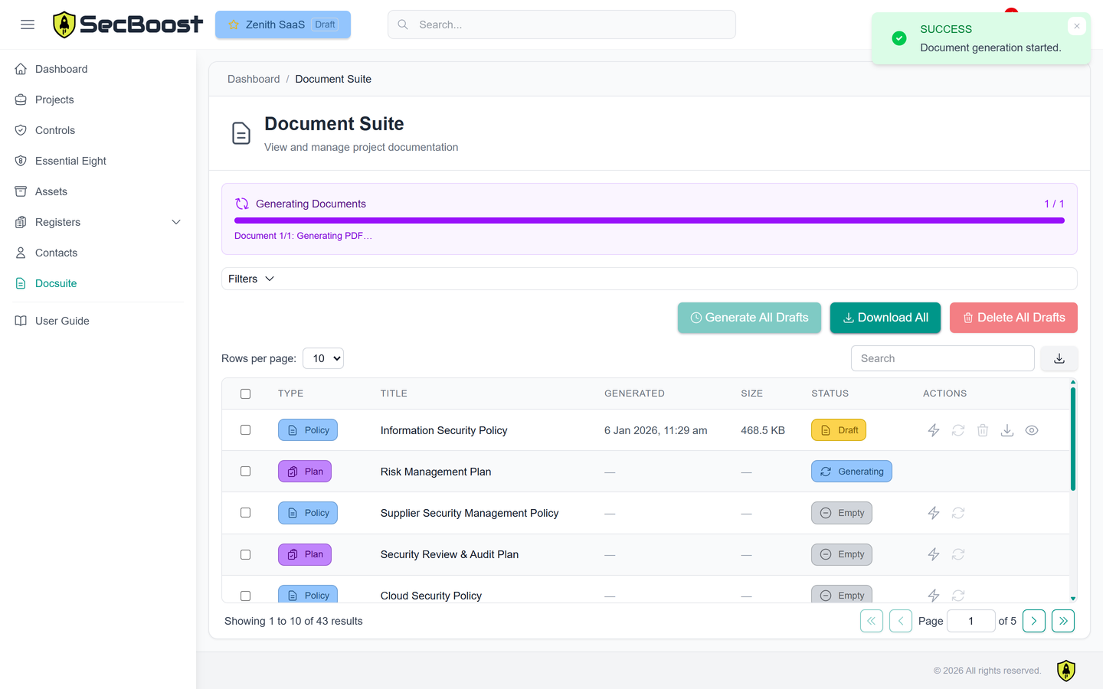Expand the Filters panel

250,279
